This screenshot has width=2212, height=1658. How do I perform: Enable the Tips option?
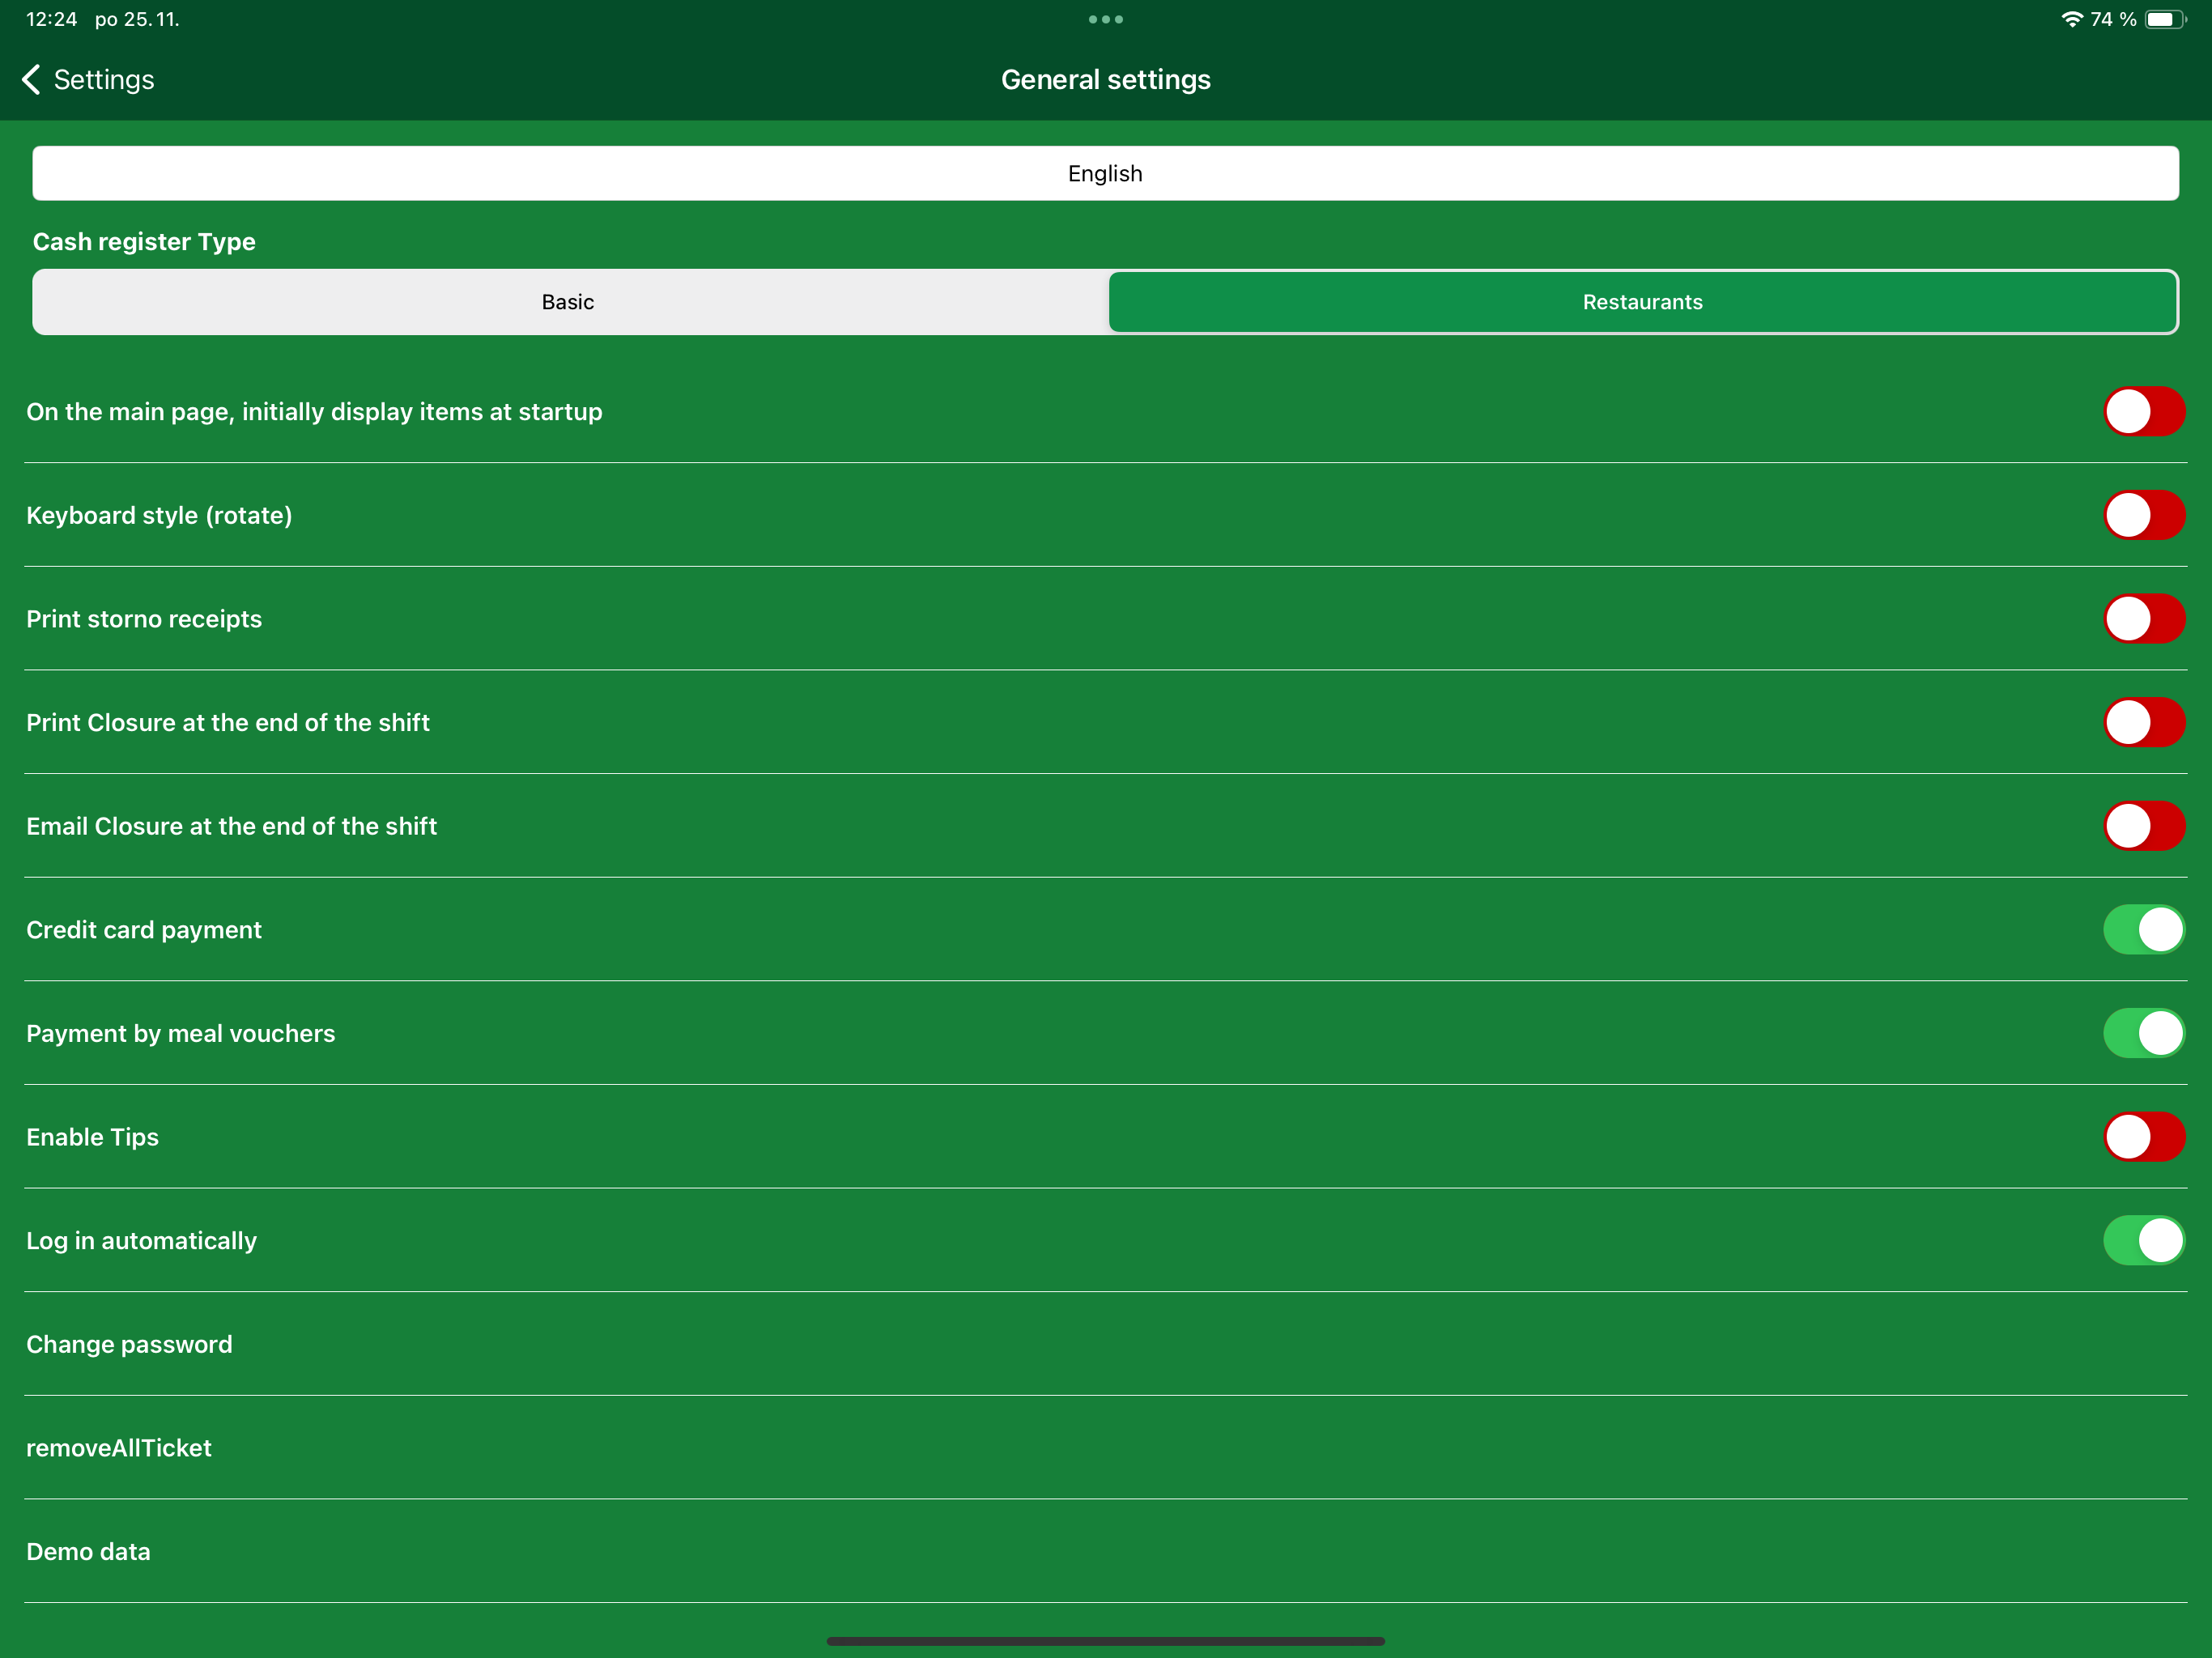2144,1136
